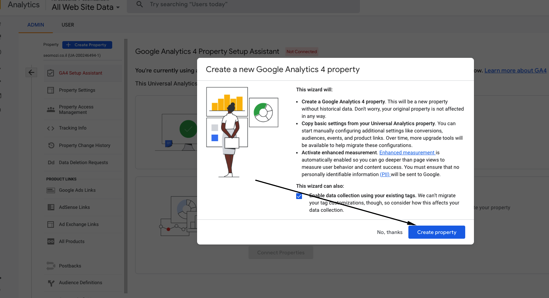Click the AdSense Links icon
Image resolution: width=549 pixels, height=298 pixels.
click(x=51, y=207)
